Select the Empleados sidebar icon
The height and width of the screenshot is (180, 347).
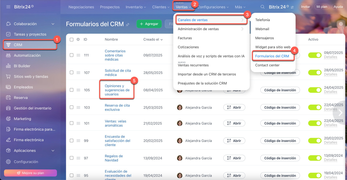click(8, 87)
